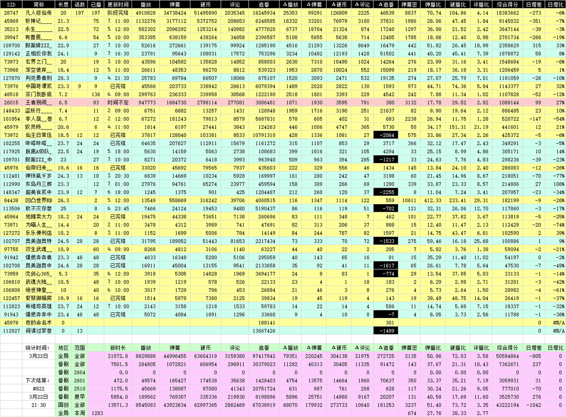Click the 21:30 settlement time cell

[39, 405]
